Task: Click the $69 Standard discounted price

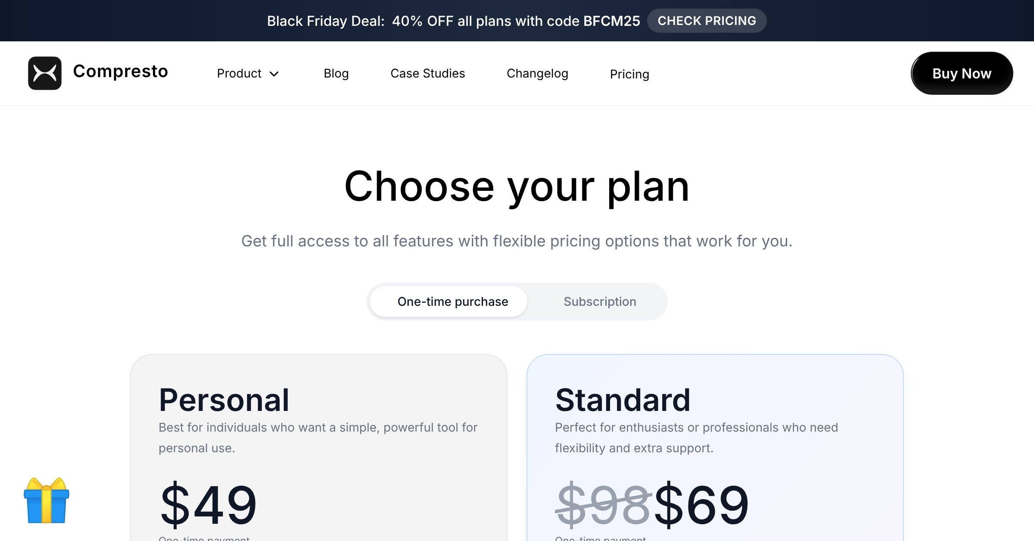Action: tap(701, 504)
